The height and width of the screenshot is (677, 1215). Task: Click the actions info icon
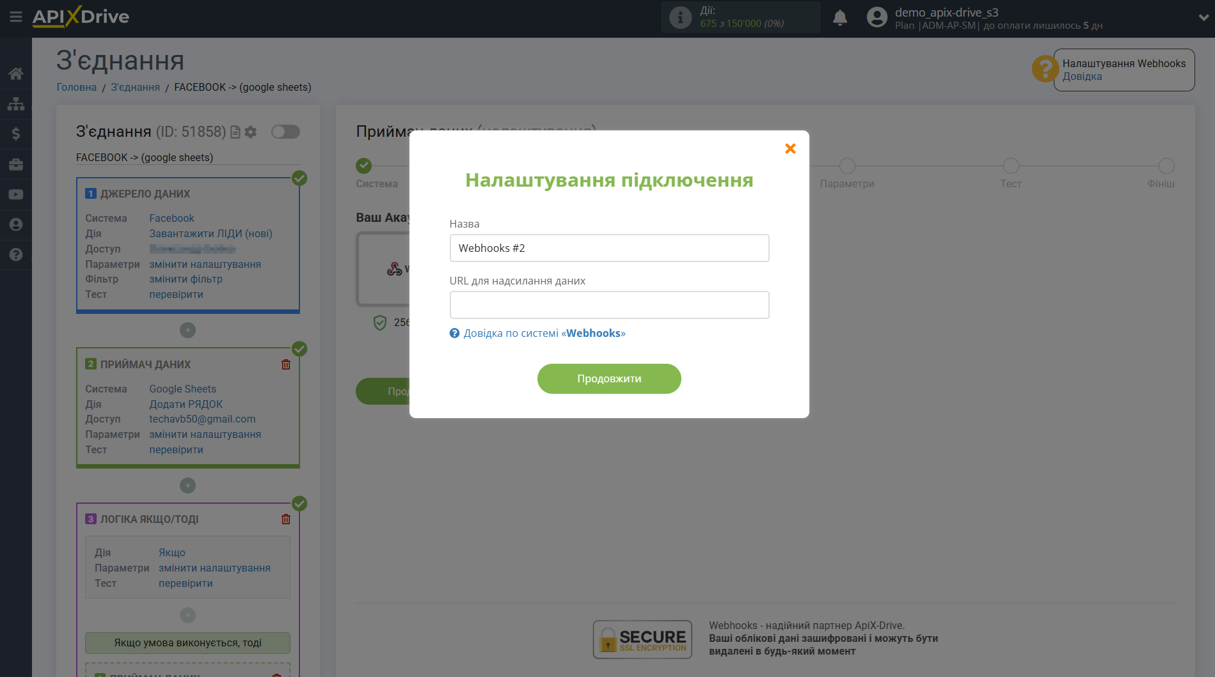click(x=680, y=17)
